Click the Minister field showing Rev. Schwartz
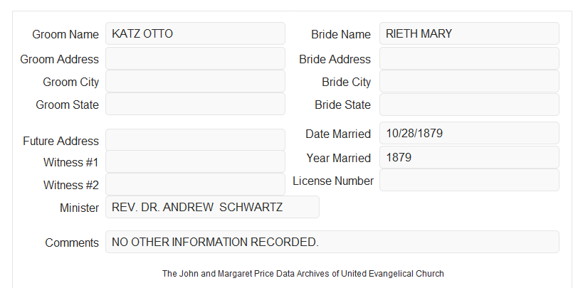The image size is (573, 288). pos(212,207)
